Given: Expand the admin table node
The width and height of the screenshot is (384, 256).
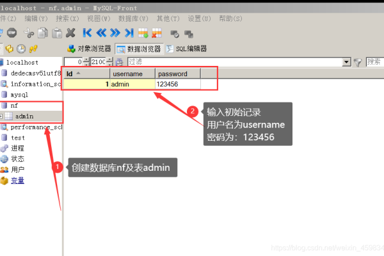Looking at the screenshot, I should pyautogui.click(x=3, y=116).
